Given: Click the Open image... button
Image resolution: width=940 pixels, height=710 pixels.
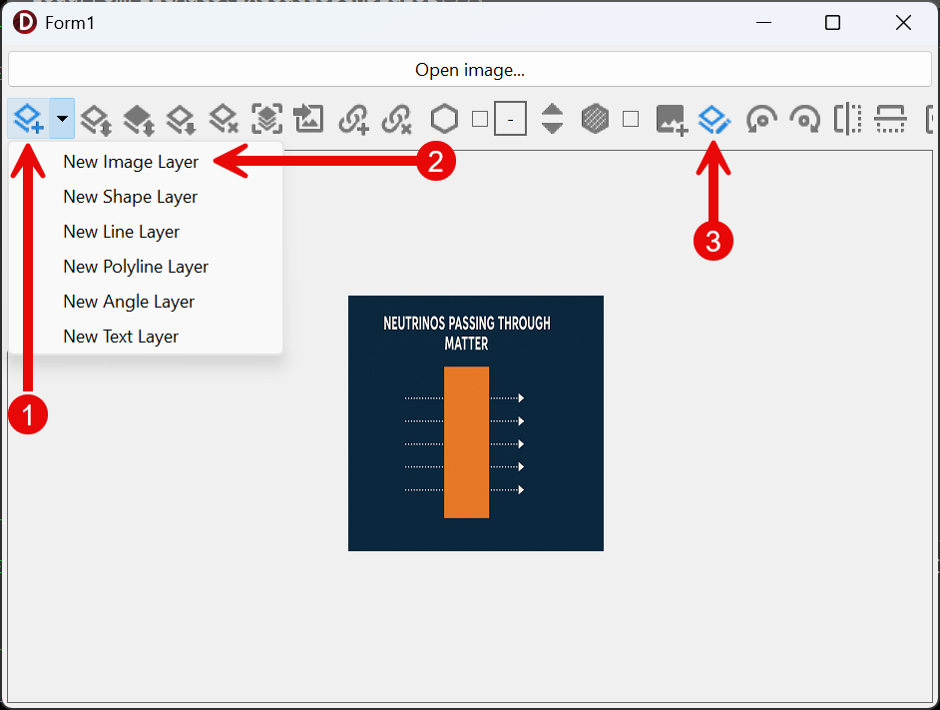Looking at the screenshot, I should coord(470,70).
